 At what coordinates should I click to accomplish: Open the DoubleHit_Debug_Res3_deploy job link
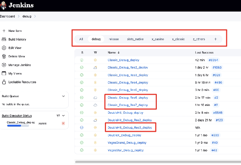click(x=130, y=128)
